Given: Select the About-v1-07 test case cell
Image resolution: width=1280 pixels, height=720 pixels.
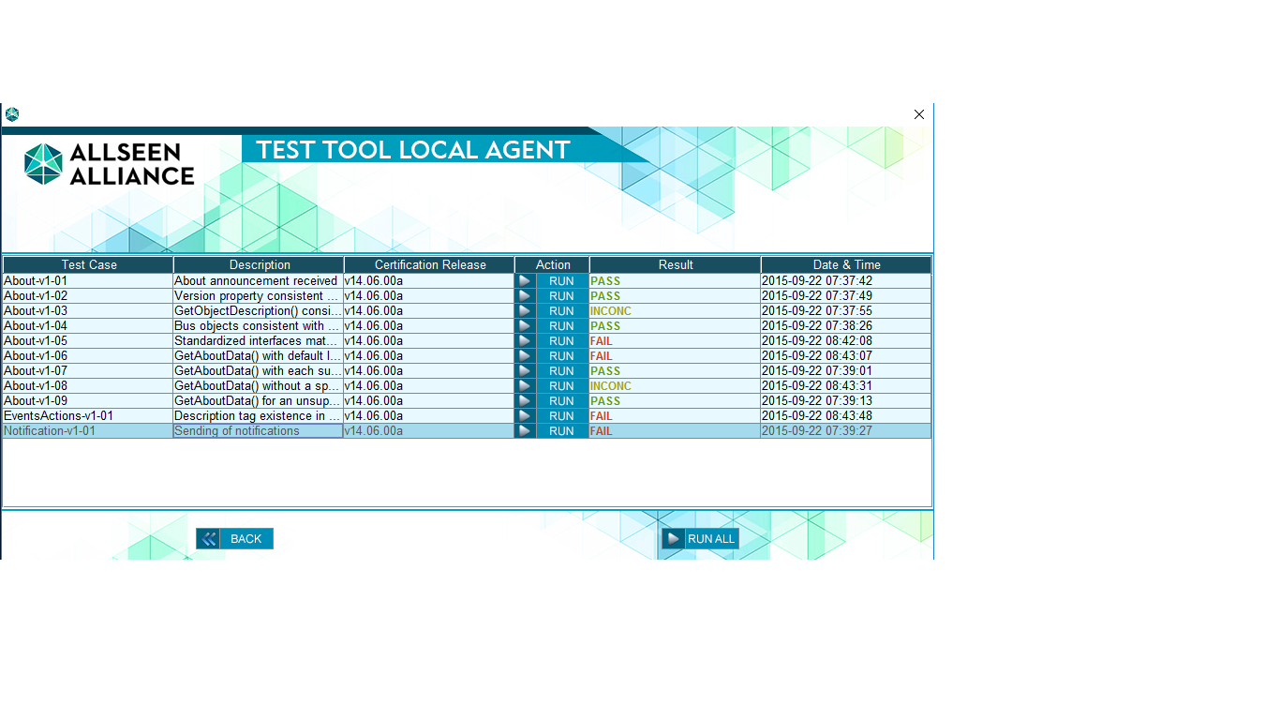Looking at the screenshot, I should (x=88, y=370).
